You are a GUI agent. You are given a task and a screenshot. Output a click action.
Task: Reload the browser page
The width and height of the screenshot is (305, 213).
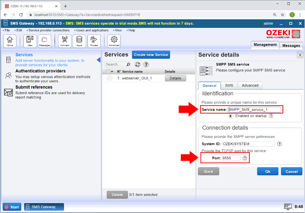21,14
